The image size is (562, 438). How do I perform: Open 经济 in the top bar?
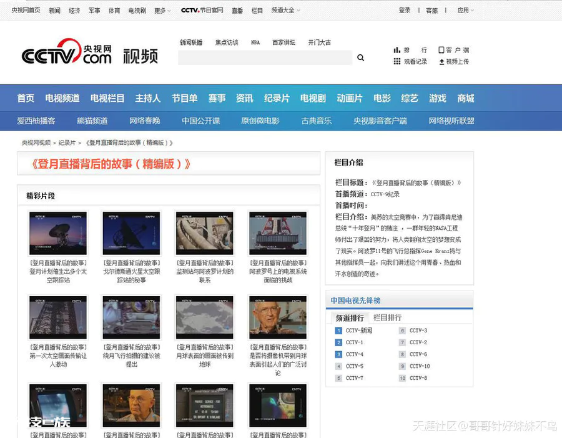click(x=74, y=11)
